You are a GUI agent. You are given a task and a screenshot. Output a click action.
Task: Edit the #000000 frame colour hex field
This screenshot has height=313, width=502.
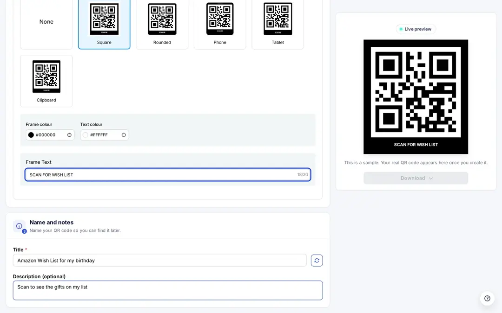(x=50, y=135)
